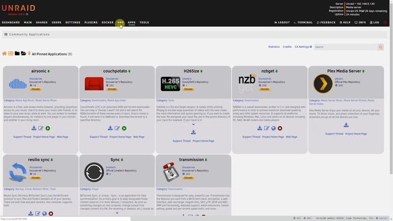This screenshot has height=221, width=393.
Task: Open the Feedback dialog
Action: tap(326, 23)
